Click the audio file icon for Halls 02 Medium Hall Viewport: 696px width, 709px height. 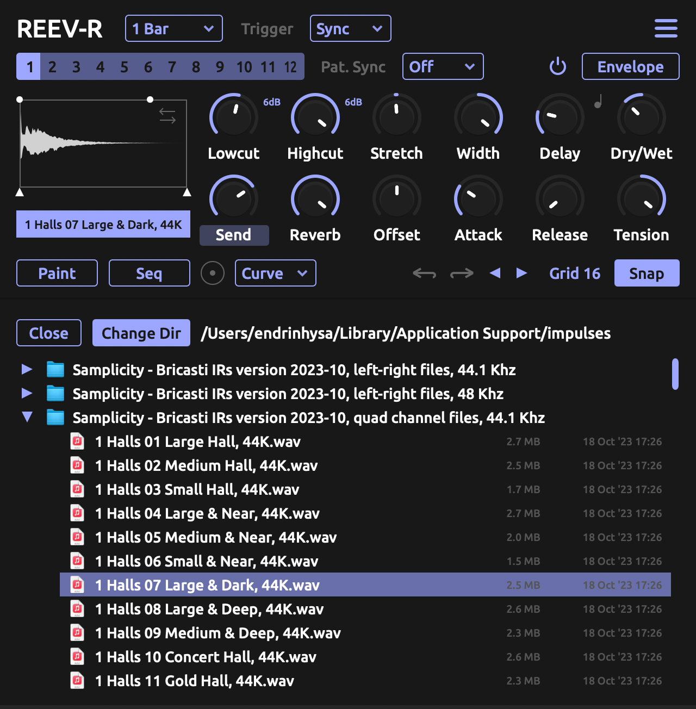click(77, 465)
